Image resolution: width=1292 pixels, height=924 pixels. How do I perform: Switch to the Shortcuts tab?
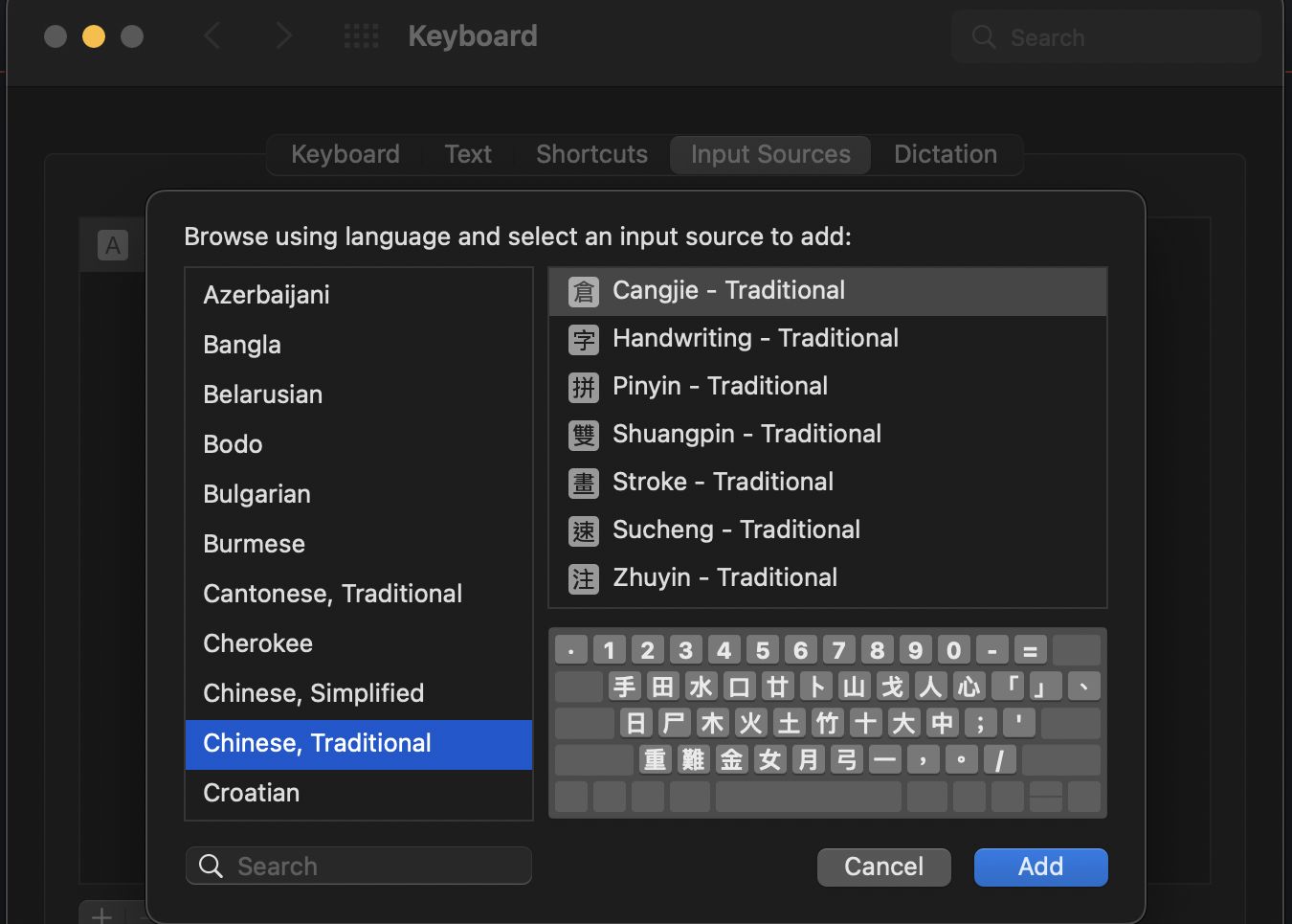(x=590, y=154)
